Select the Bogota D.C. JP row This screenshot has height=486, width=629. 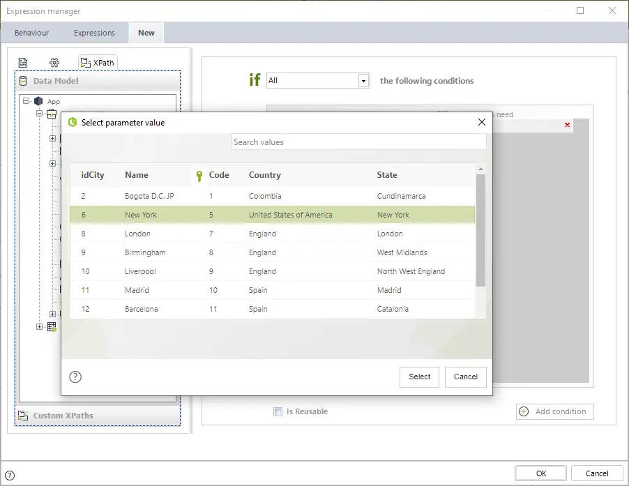(273, 196)
